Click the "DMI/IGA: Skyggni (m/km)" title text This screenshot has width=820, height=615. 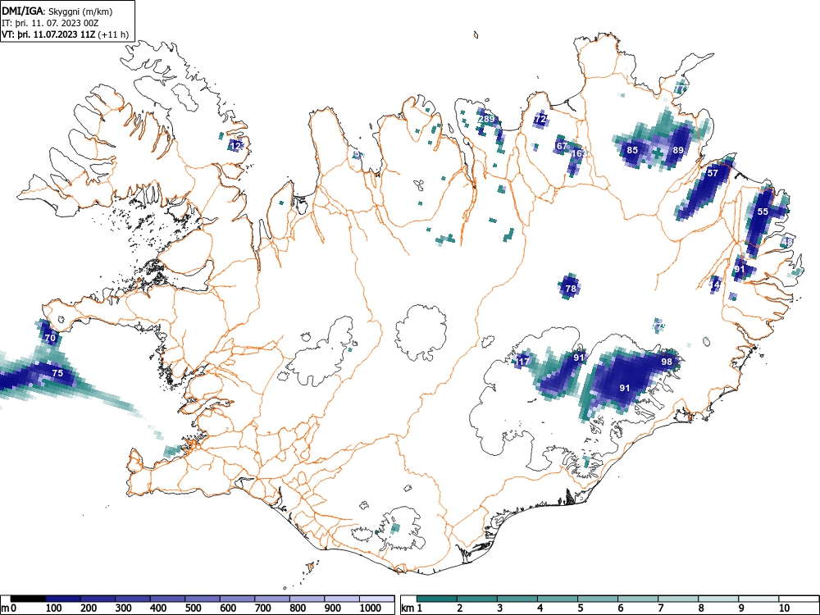(x=57, y=11)
